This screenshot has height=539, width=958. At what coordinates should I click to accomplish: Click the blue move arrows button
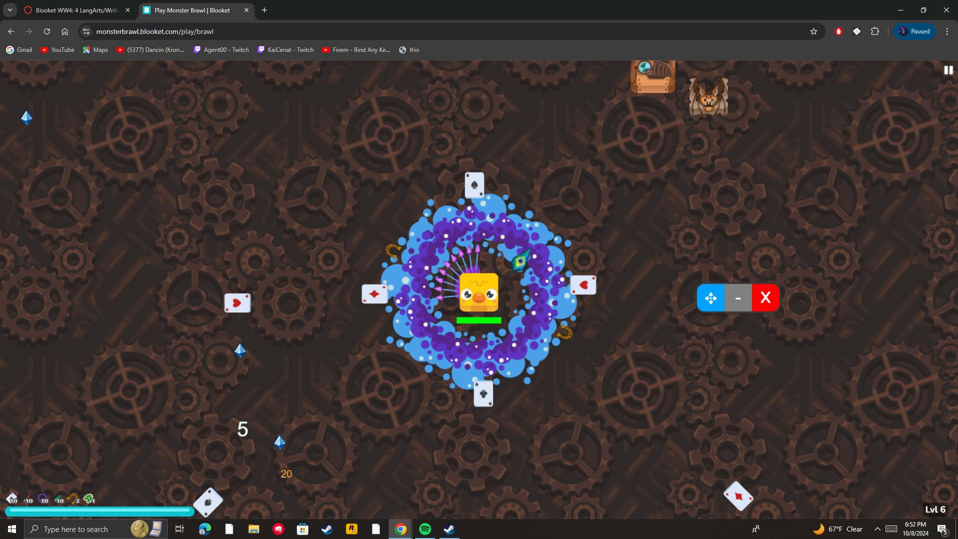[x=711, y=298]
